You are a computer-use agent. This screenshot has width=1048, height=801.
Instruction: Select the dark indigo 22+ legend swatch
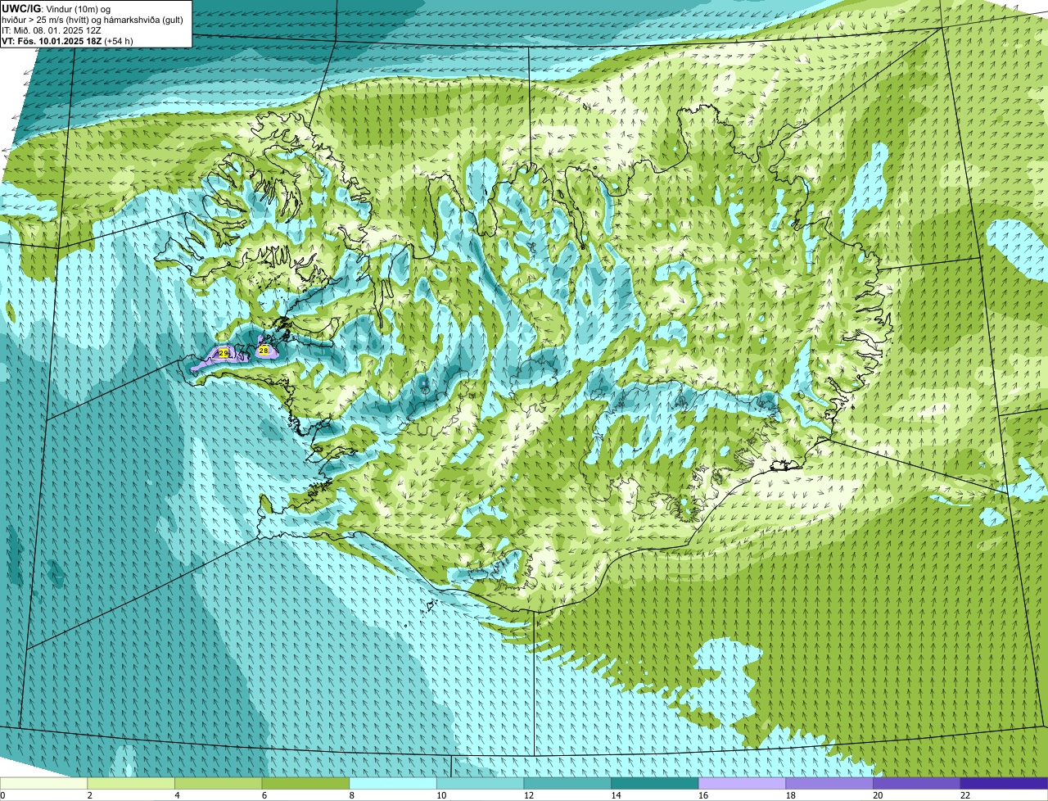click(x=1004, y=783)
